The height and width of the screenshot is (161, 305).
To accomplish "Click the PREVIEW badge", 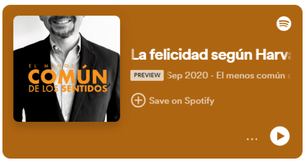I will (147, 76).
